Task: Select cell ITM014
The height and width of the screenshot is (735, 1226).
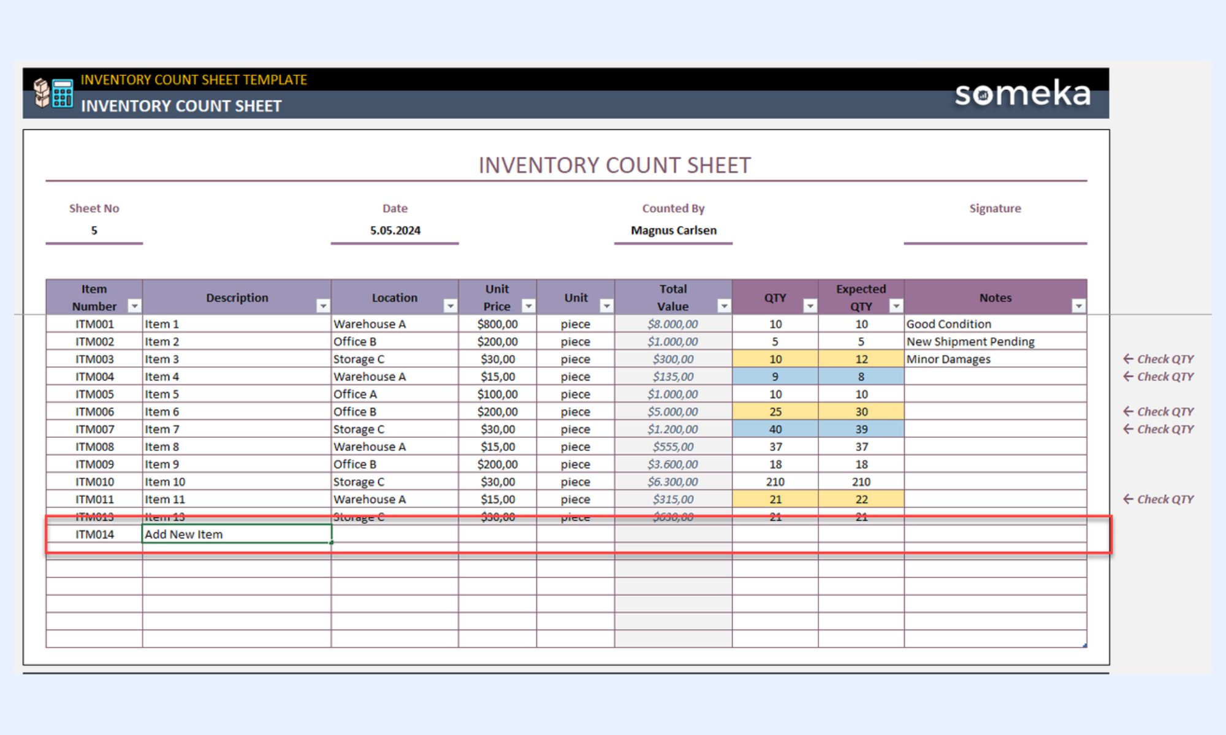Action: (94, 534)
